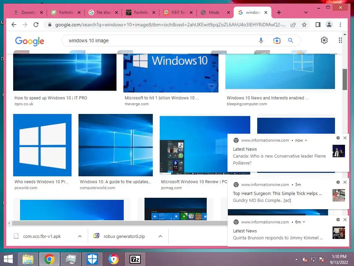The height and width of the screenshot is (266, 354).
Task: Close the Mods tab
Action: [x=229, y=12]
